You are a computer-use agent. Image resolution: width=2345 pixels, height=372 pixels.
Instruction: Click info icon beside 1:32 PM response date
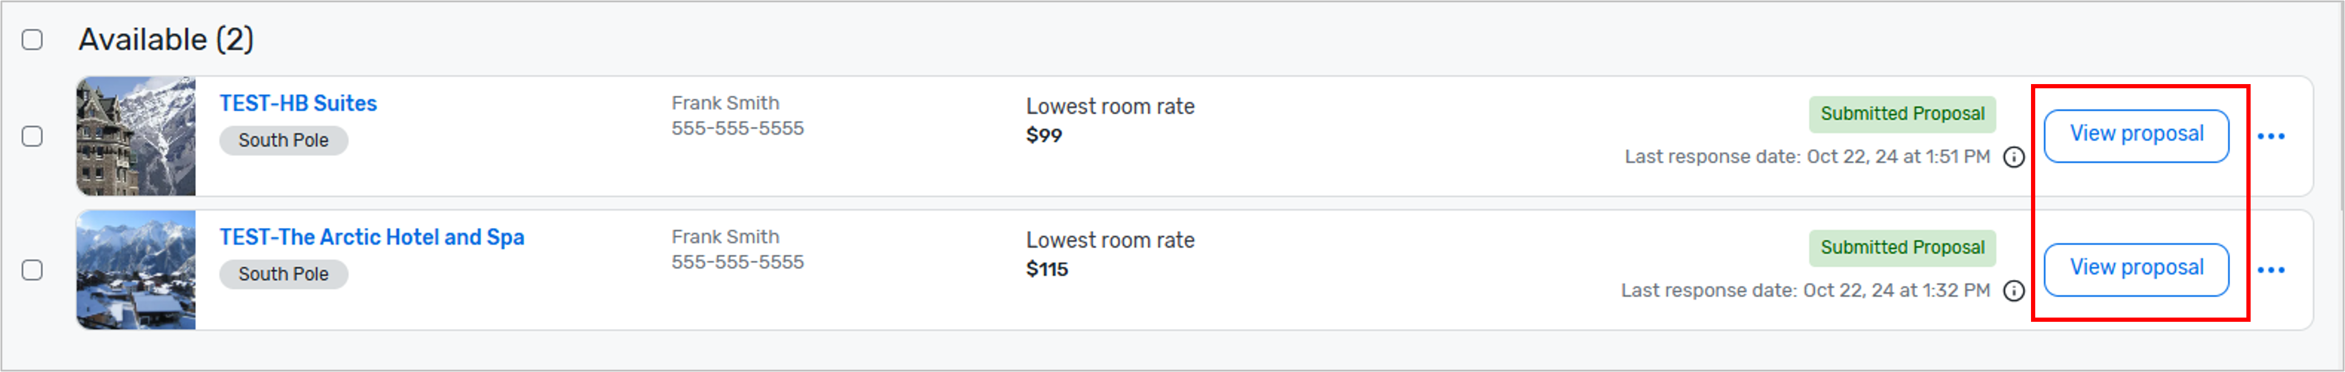click(x=2013, y=291)
